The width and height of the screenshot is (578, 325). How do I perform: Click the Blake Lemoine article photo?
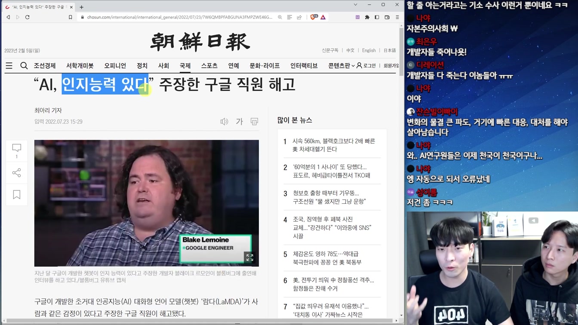click(x=147, y=203)
